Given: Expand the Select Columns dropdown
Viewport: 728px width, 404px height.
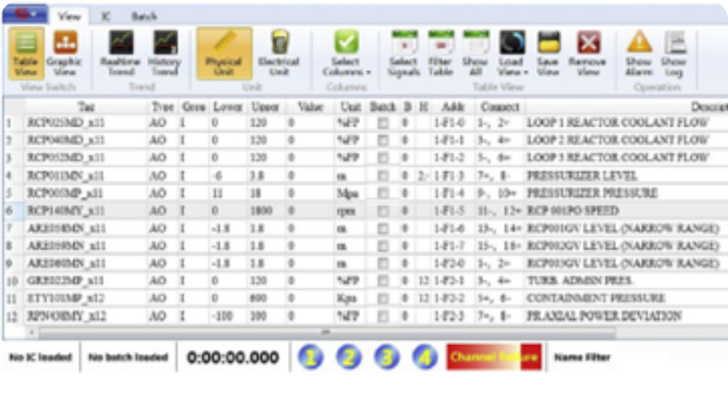Looking at the screenshot, I should tap(346, 55).
